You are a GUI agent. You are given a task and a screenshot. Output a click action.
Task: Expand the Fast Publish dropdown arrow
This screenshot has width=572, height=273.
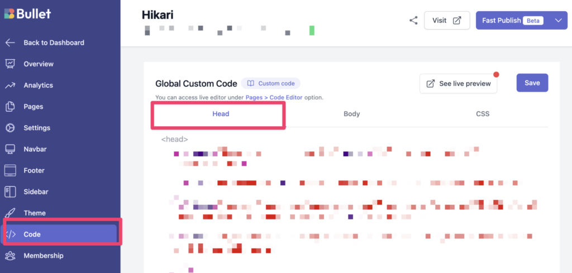tap(559, 21)
